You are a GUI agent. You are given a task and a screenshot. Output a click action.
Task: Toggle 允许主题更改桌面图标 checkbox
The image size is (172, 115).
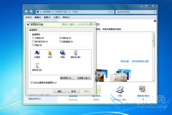(32, 83)
